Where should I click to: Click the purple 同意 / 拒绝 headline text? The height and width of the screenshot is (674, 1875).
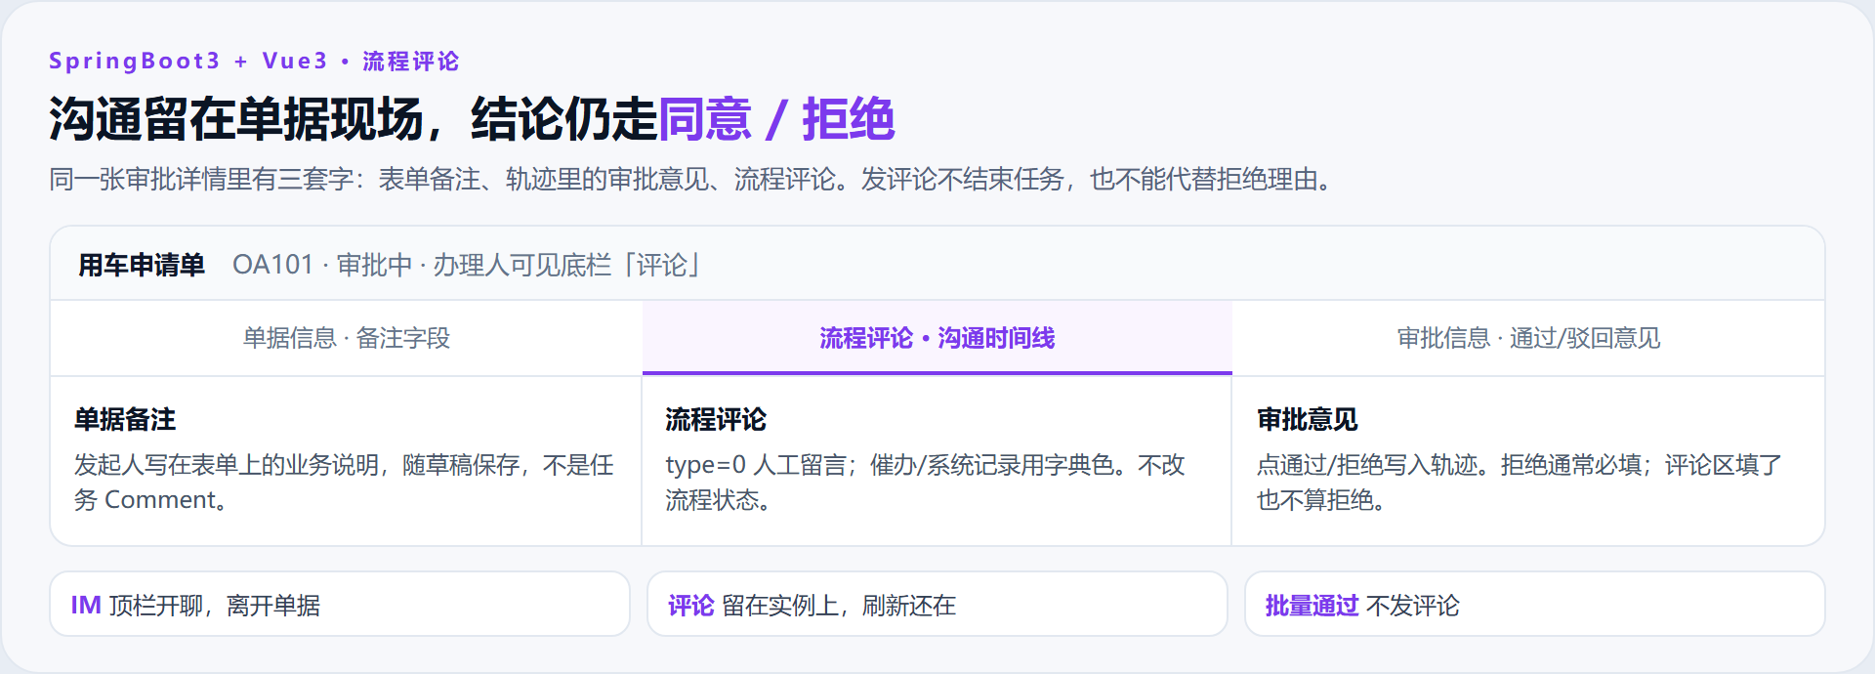coord(777,119)
